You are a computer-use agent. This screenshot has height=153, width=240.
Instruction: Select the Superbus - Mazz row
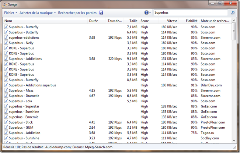[x=117, y=90]
